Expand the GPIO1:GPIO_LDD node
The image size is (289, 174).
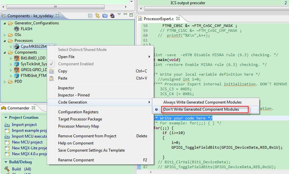pyautogui.click(x=11, y=70)
